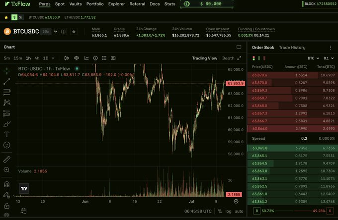Image resolution: width=338 pixels, height=220 pixels.
Task: Open the indicators menu
Action: pos(86,58)
